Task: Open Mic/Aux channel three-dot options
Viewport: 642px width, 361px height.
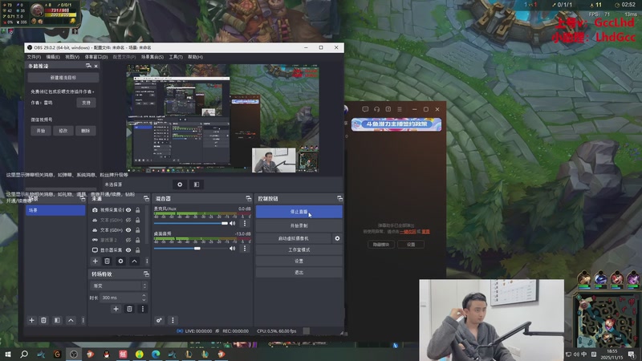Action: click(x=245, y=223)
